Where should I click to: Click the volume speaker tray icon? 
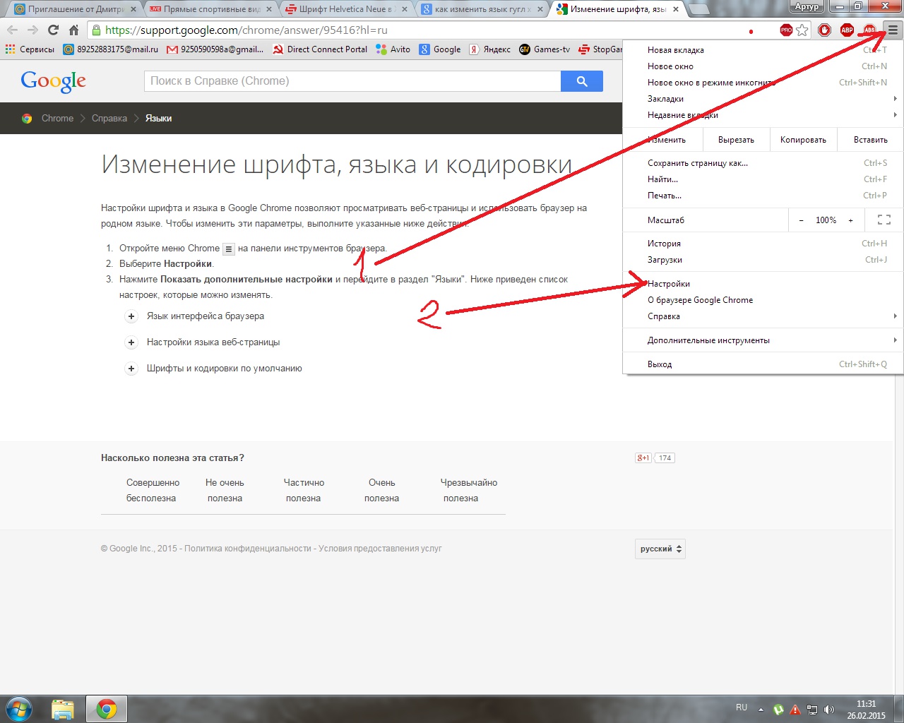click(x=829, y=710)
